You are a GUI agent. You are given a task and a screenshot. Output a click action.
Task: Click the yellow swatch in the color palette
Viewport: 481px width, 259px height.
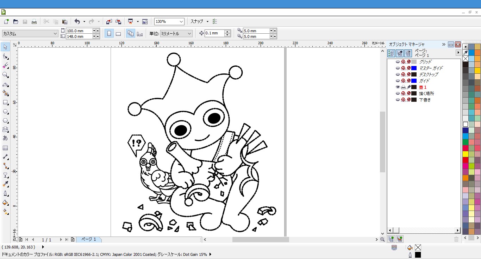(x=466, y=154)
